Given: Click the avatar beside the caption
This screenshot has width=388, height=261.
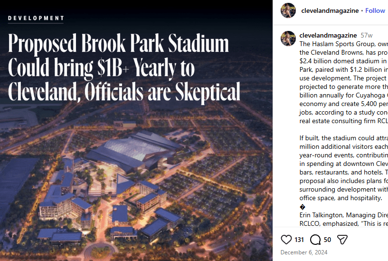Looking at the screenshot, I should [x=288, y=39].
